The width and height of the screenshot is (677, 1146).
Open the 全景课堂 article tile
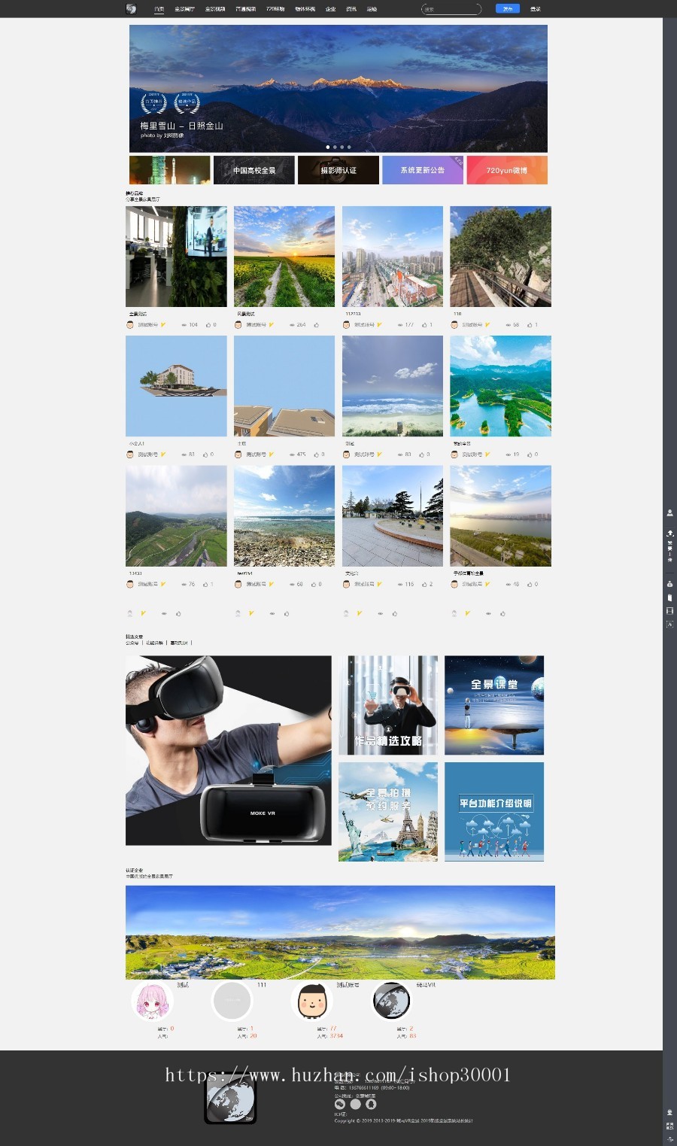click(x=494, y=705)
